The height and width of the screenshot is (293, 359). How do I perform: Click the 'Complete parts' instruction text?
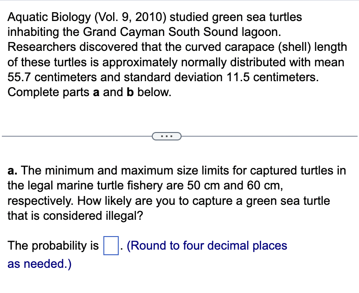[x=48, y=92]
